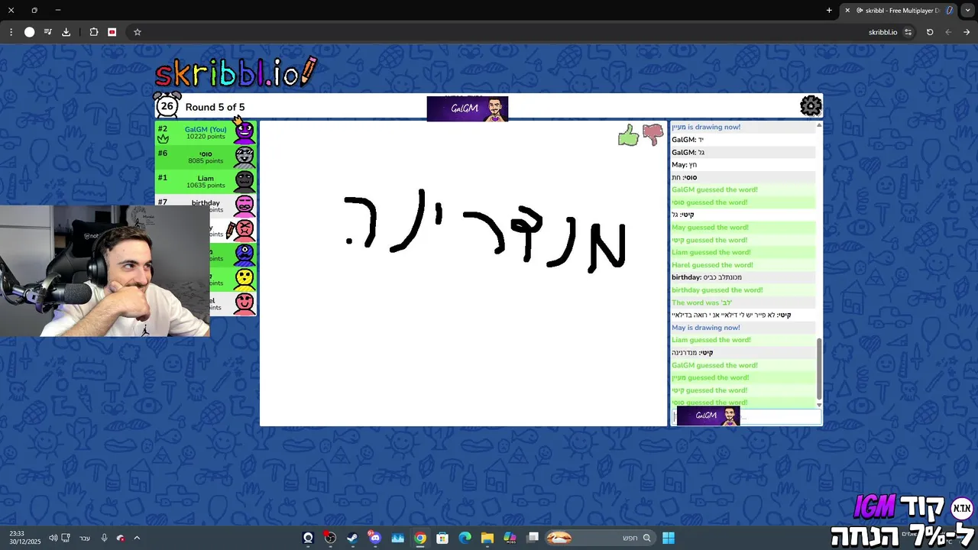Viewport: 978px width, 550px height.
Task: Click the chat guess input field
Action: pyautogui.click(x=746, y=416)
